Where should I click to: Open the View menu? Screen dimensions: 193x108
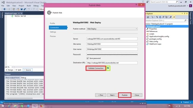coord(14,6)
